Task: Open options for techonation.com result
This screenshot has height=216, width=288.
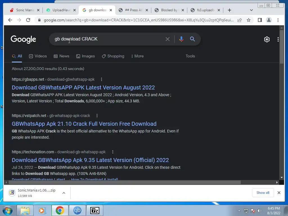Action: click(x=113, y=152)
